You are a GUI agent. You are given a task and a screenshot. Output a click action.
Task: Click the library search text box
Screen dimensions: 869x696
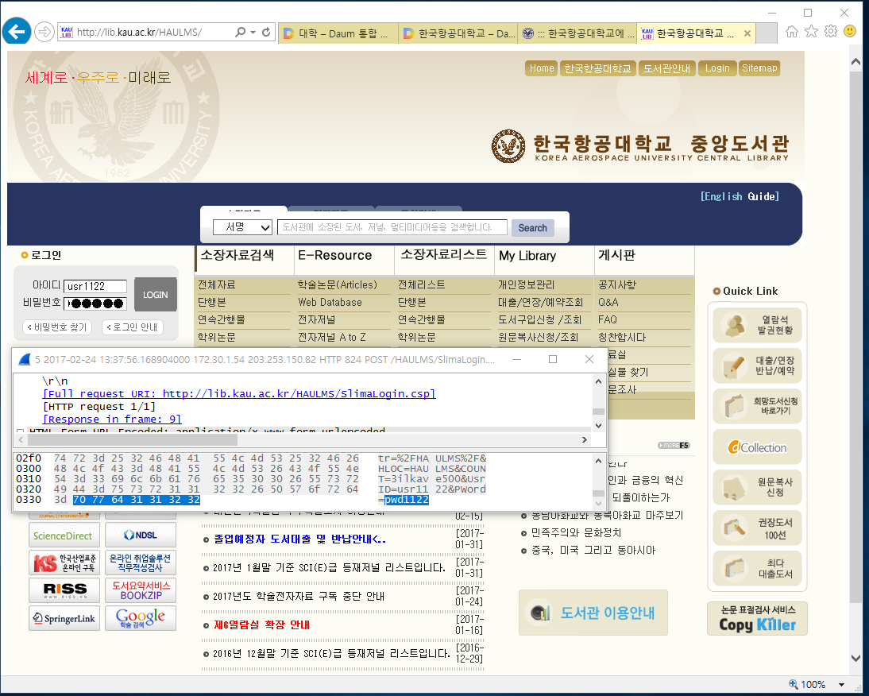[x=392, y=227]
